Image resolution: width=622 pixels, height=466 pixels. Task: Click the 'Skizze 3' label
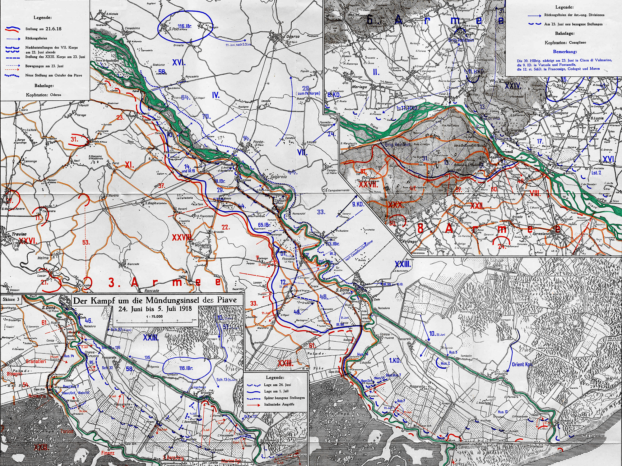pos(10,299)
